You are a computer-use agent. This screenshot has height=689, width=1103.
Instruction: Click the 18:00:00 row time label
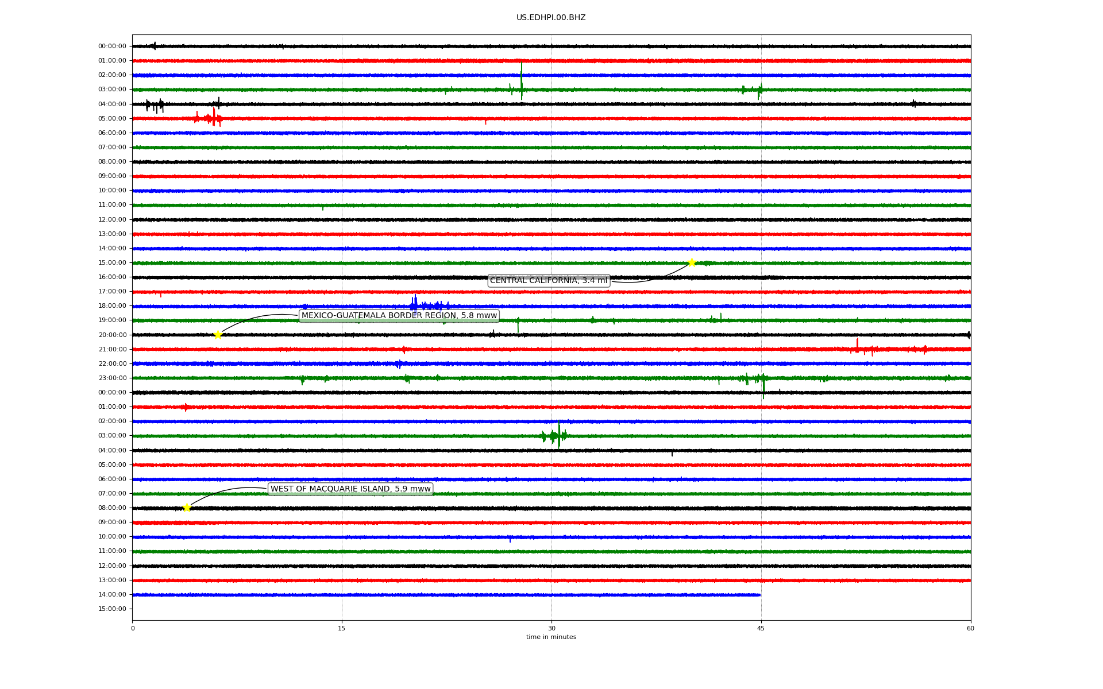pos(112,306)
